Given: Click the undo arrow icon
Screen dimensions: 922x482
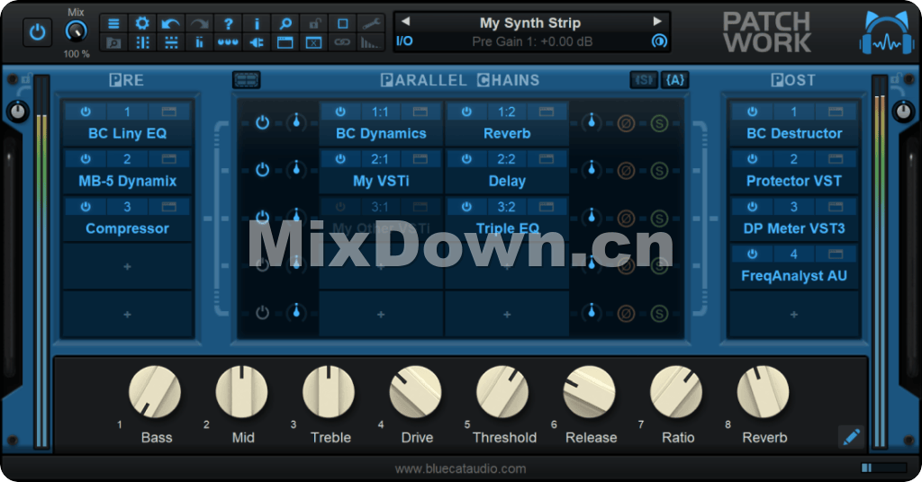Looking at the screenshot, I should tap(171, 23).
